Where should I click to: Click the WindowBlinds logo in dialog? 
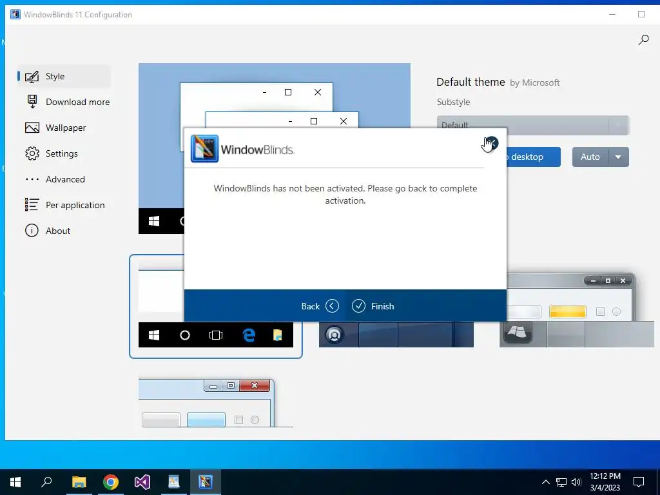tap(242, 149)
